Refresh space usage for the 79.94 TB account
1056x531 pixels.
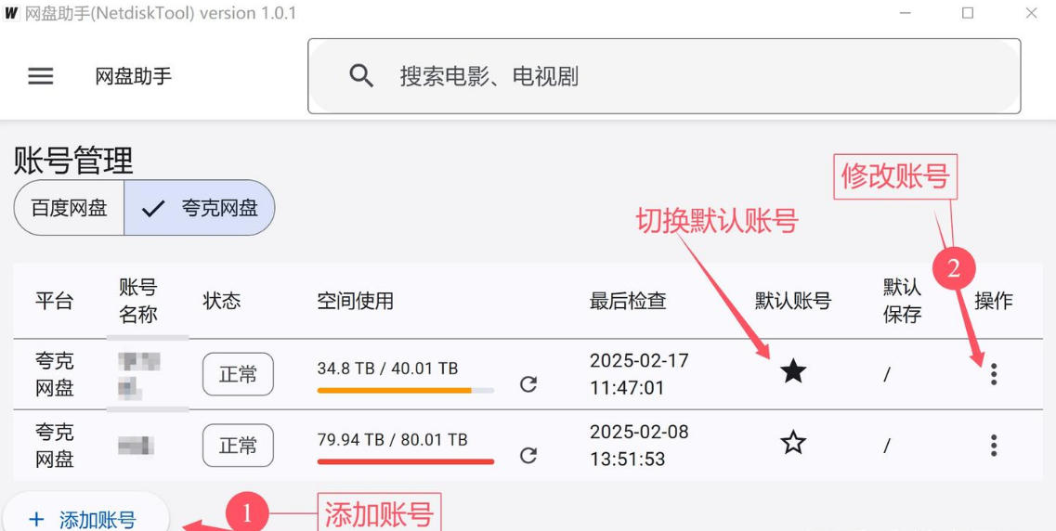coord(528,456)
